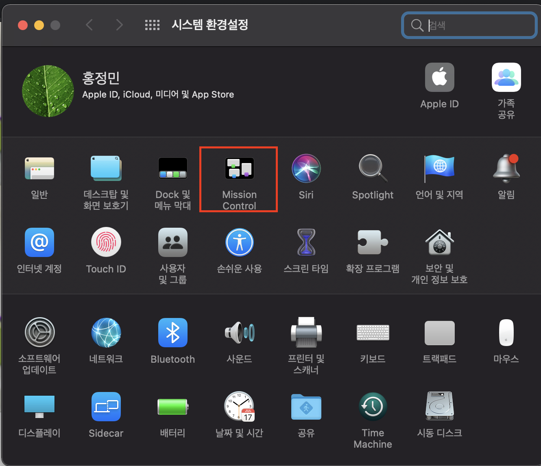This screenshot has height=466, width=541.
Task: Open 시동 디스크 preferences
Action: point(439,407)
